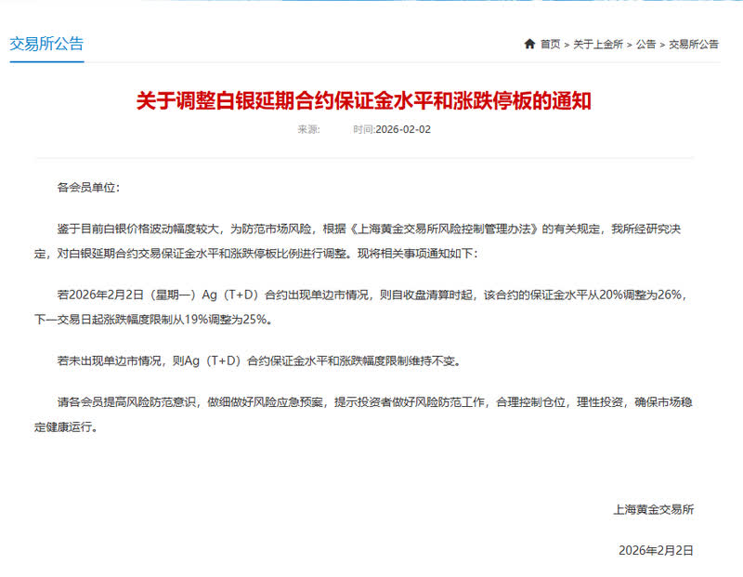Click the arrow separator before final 交易所公告
The height and width of the screenshot is (577, 743).
coord(662,45)
